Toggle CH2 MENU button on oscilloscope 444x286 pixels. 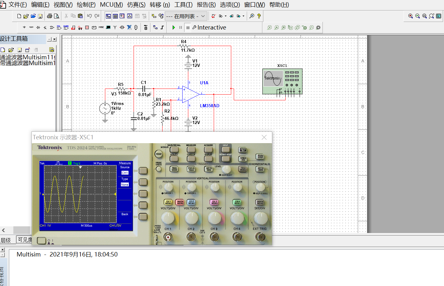point(191,202)
